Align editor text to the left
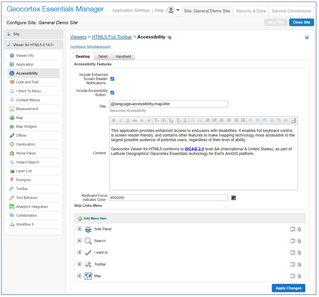This screenshot has height=297, width=319. [222, 120]
